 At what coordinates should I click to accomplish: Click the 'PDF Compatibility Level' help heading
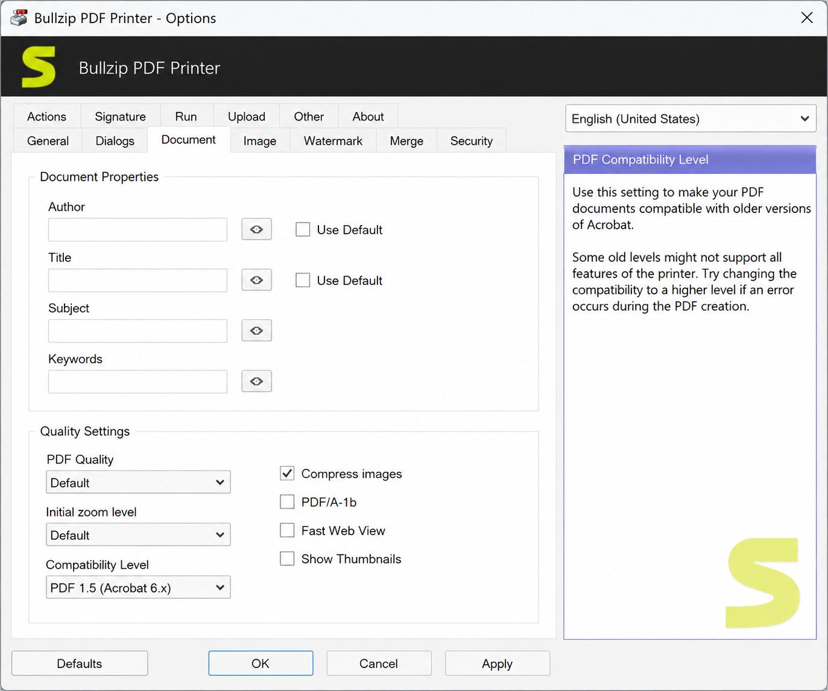[640, 159]
